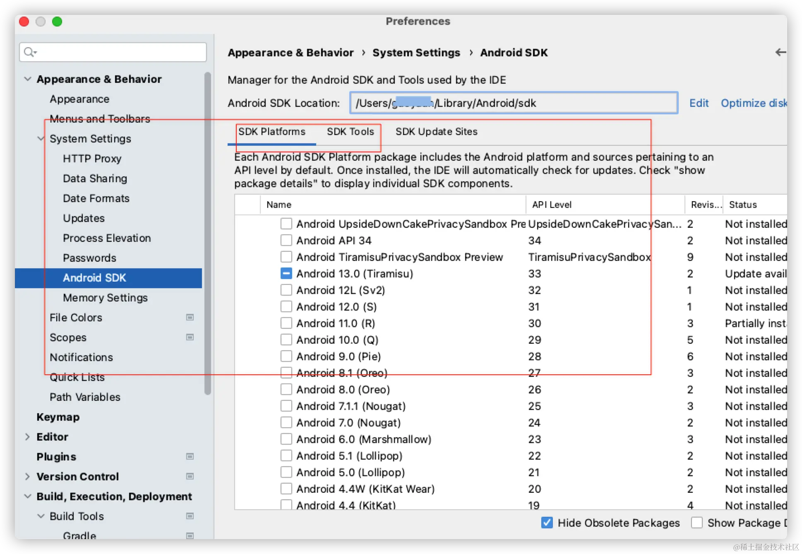Uncheck Hide Obsolete Packages

547,523
